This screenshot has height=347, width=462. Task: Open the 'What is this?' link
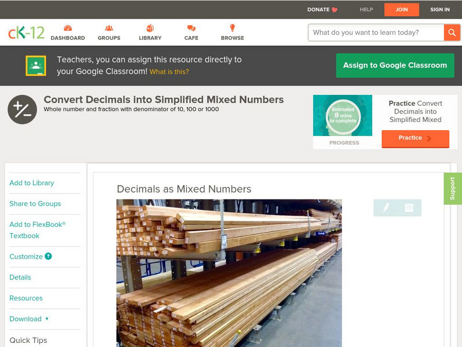pos(169,72)
